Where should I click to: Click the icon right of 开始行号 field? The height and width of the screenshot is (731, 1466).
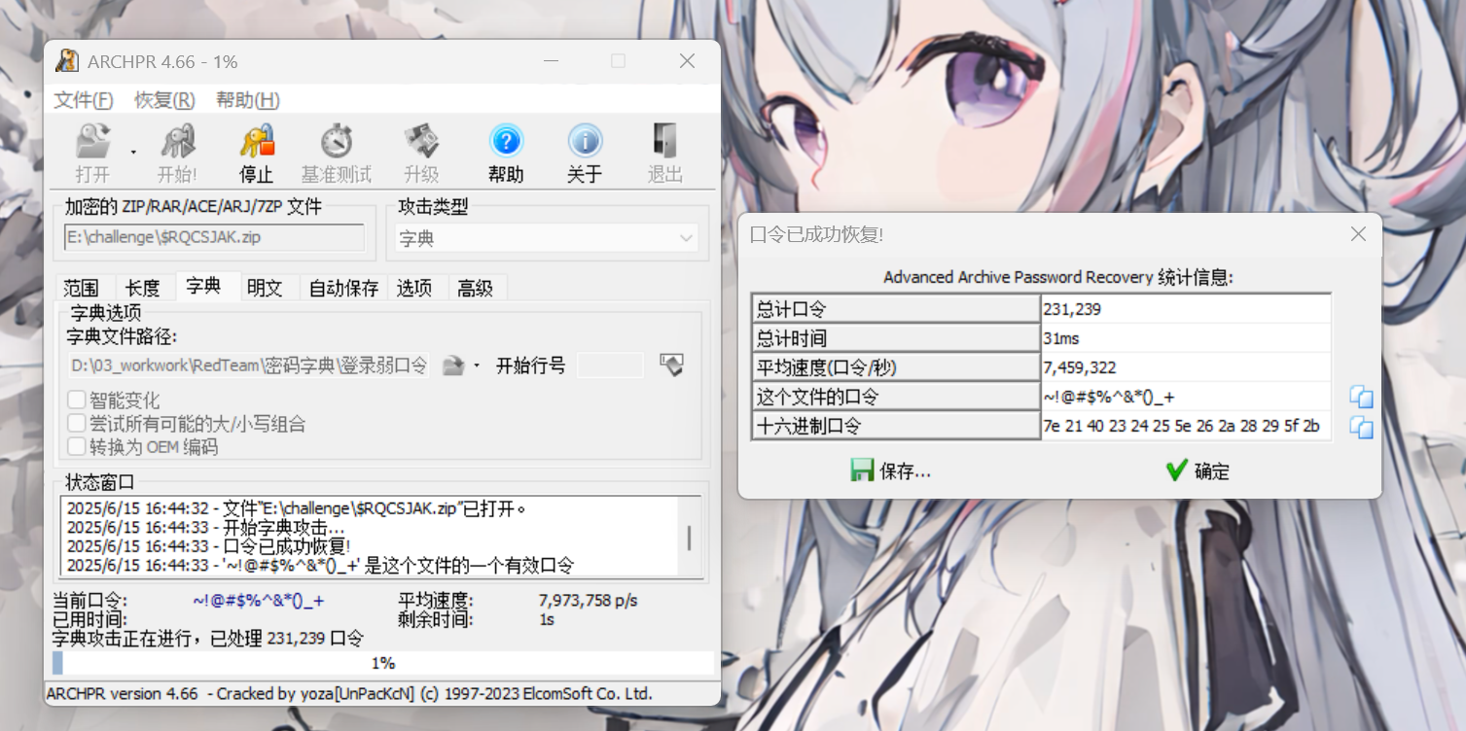coord(671,365)
